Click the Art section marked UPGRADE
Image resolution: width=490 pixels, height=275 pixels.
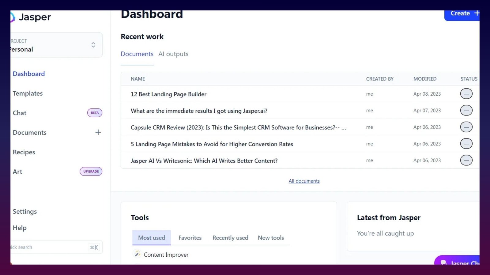coord(17,171)
